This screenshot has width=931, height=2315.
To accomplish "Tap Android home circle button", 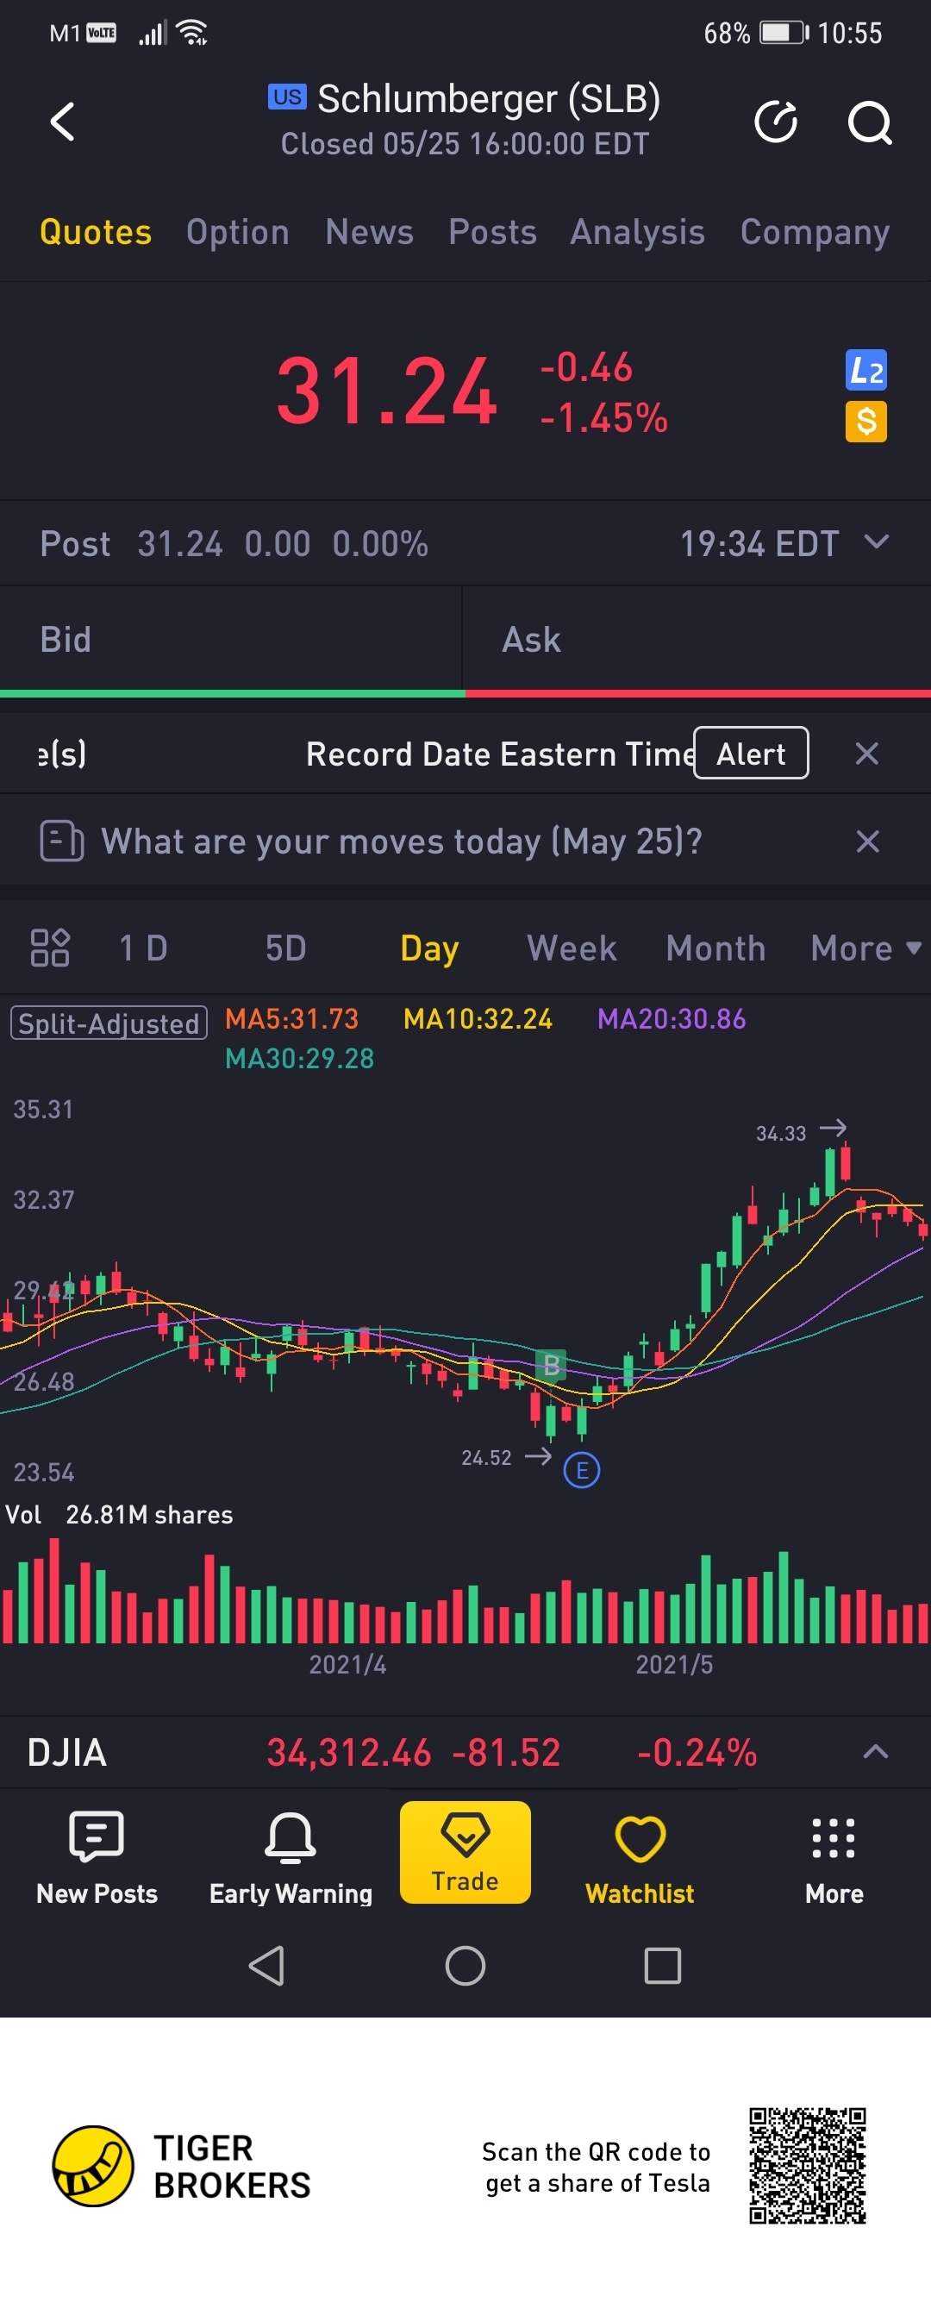I will click(x=465, y=1966).
